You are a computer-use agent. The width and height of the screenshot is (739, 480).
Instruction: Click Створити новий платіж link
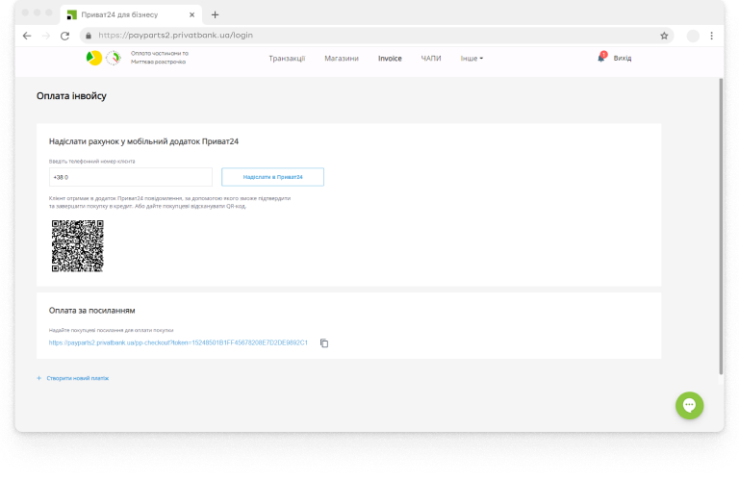pyautogui.click(x=76, y=379)
